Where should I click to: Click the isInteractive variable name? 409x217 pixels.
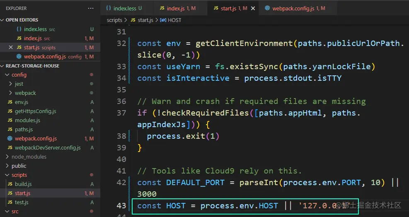coord(198,78)
